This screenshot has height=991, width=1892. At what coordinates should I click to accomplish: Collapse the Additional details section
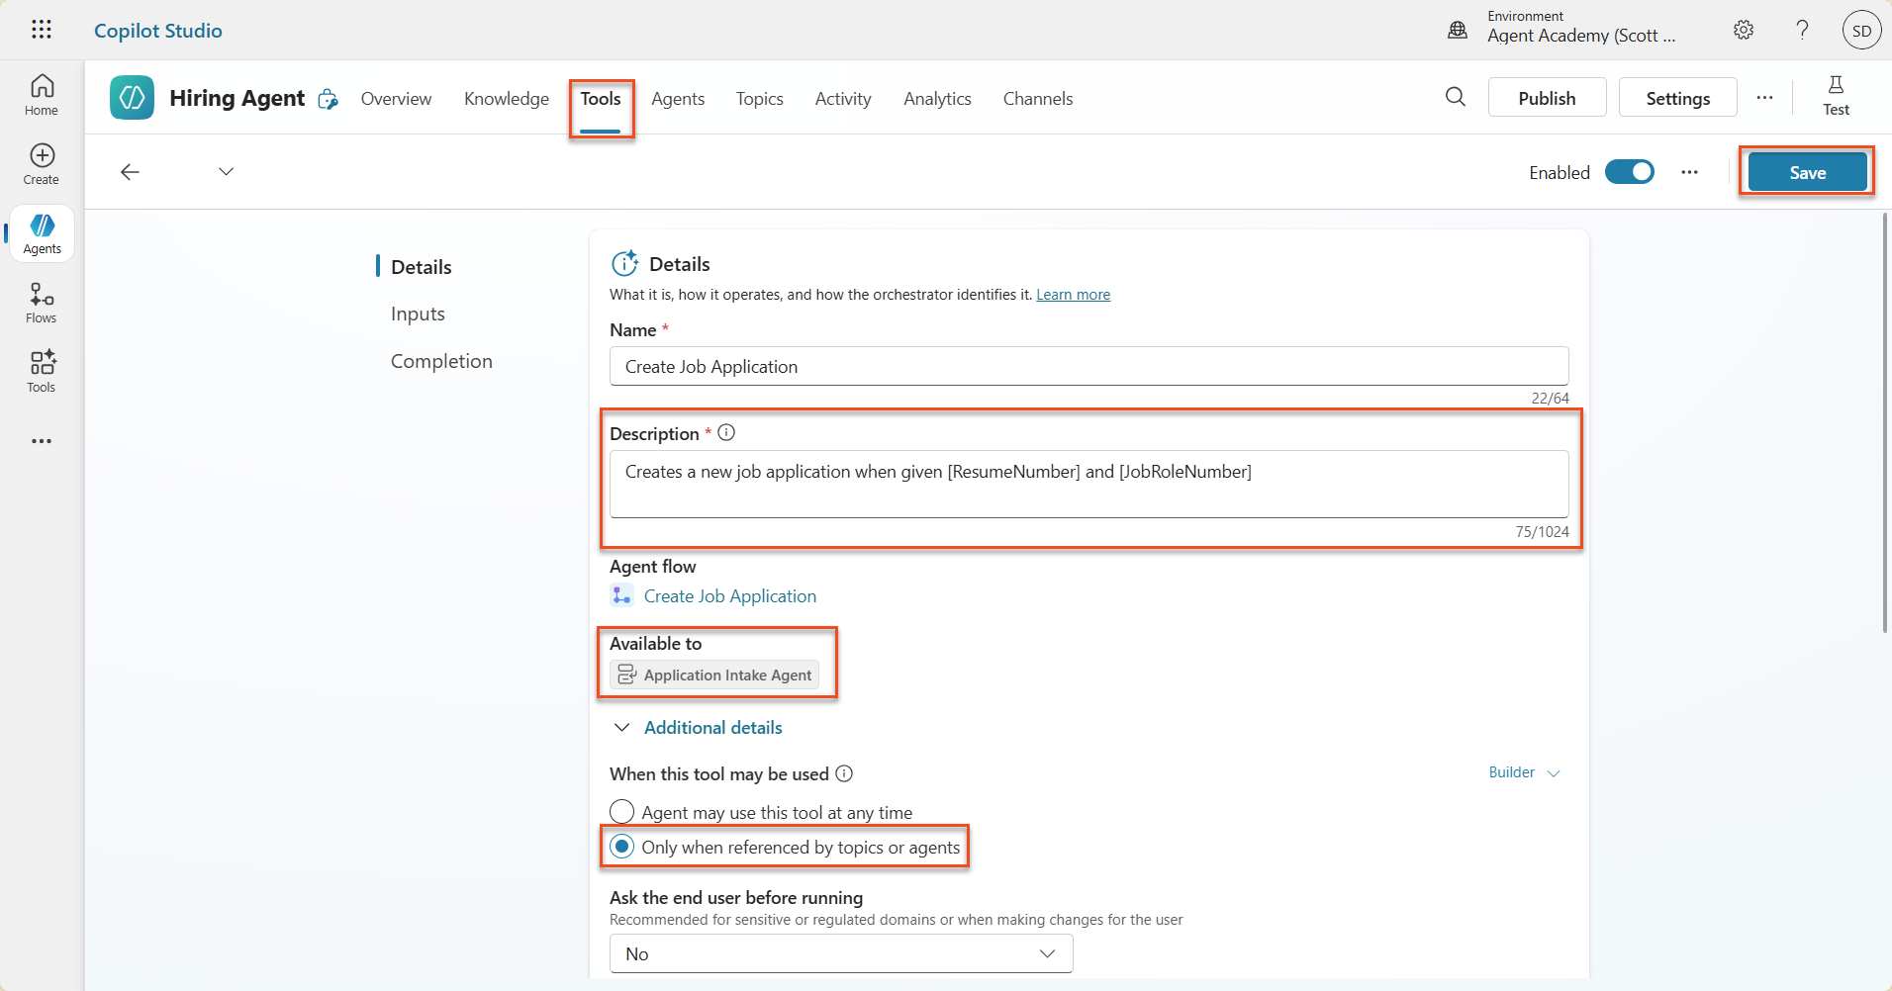tap(623, 727)
